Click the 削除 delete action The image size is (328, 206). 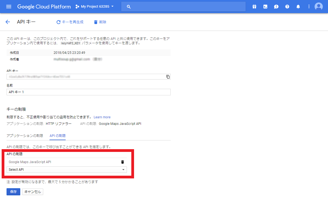[100, 22]
